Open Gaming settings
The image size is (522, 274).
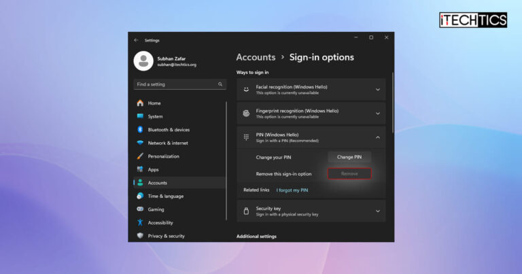click(179, 209)
